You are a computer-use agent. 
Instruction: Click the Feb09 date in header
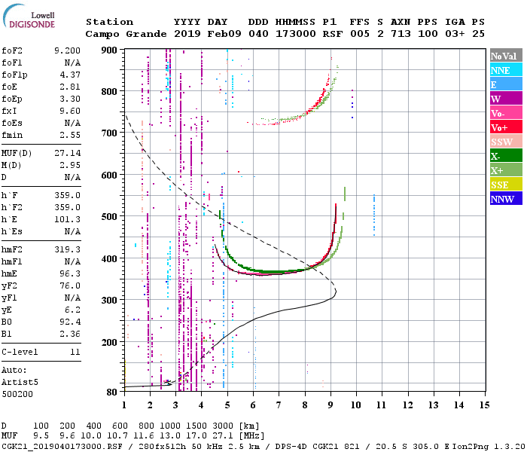pyautogui.click(x=224, y=34)
